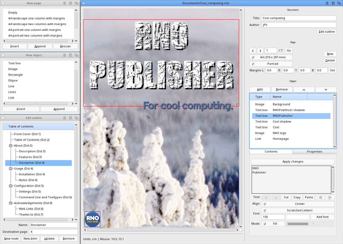Toggle the New object panel checkbox

click(3, 55)
